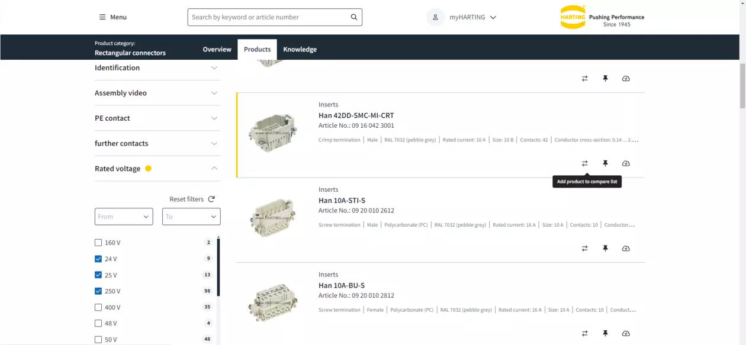Screen dimensions: 746x345
Task: Click the Reset filters text
Action: (x=186, y=199)
